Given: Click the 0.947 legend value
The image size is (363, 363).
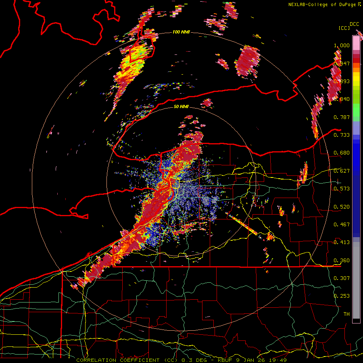Looking at the screenshot, I should pyautogui.click(x=342, y=63).
